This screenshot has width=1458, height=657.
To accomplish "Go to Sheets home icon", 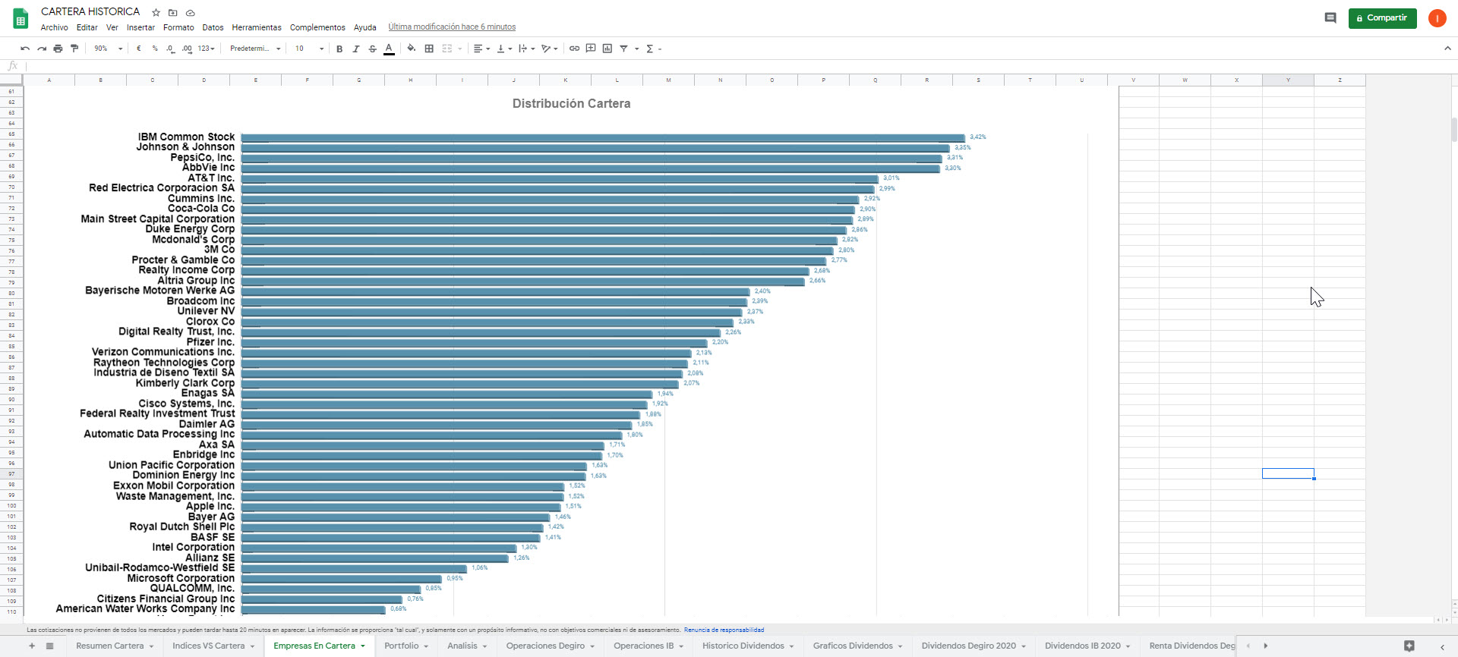I will click(21, 18).
